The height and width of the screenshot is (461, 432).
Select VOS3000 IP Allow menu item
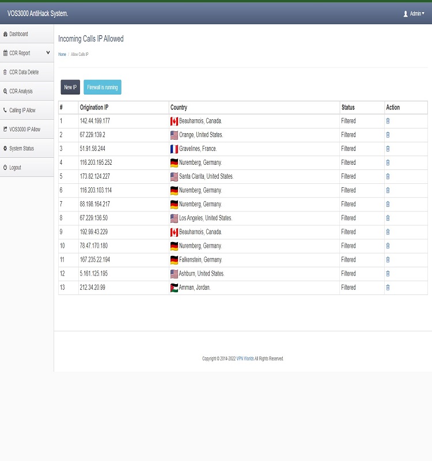pyautogui.click(x=25, y=129)
